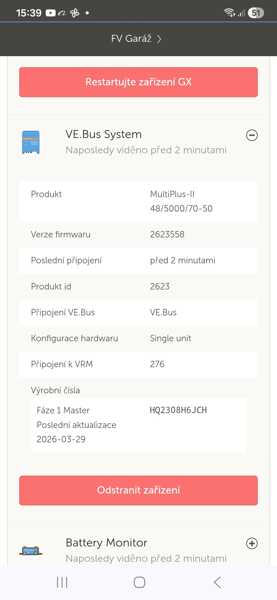
Task: Tap the Battery Monitor heading
Action: (106, 543)
